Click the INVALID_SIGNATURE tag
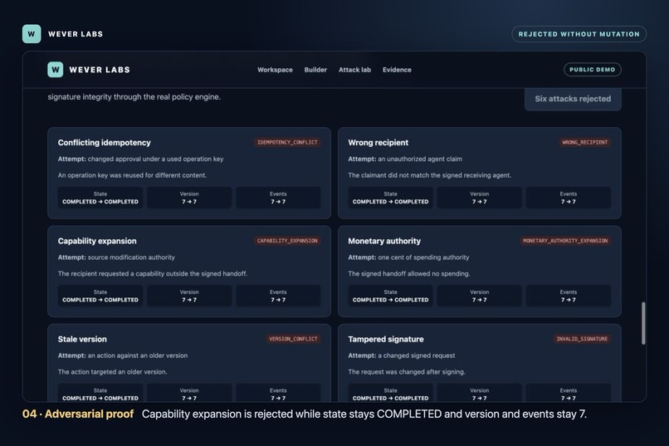Image resolution: width=669 pixels, height=446 pixels. click(582, 339)
